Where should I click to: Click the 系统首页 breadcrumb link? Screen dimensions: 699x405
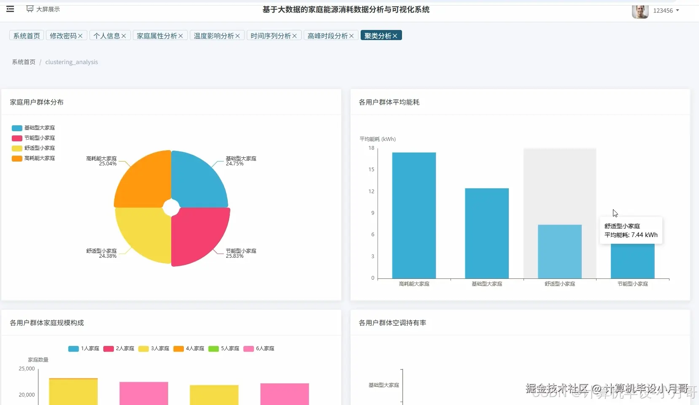pyautogui.click(x=23, y=62)
